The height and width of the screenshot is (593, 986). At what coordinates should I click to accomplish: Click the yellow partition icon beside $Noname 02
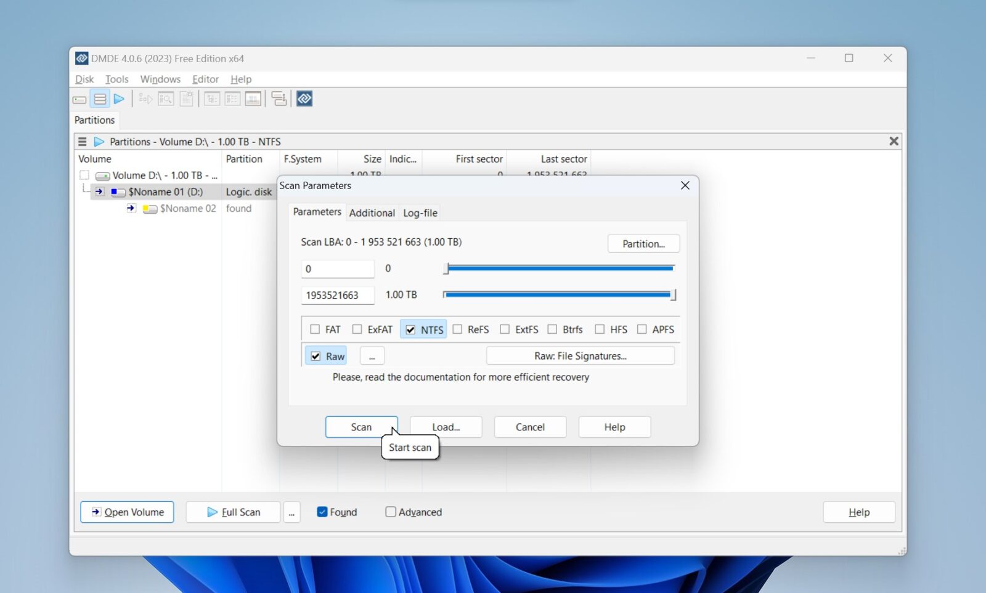[x=149, y=209]
